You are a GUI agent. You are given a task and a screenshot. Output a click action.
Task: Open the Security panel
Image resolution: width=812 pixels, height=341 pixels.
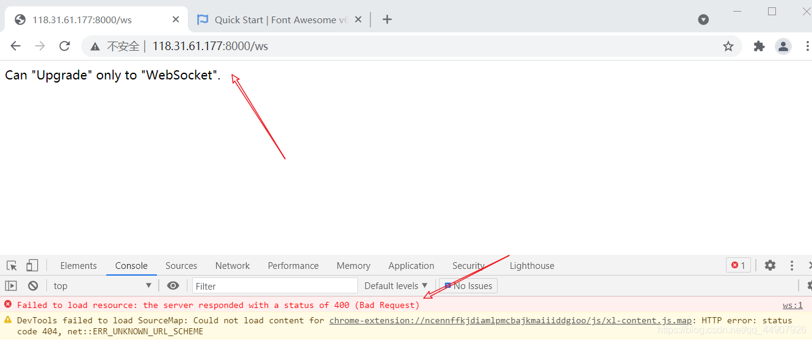point(468,266)
